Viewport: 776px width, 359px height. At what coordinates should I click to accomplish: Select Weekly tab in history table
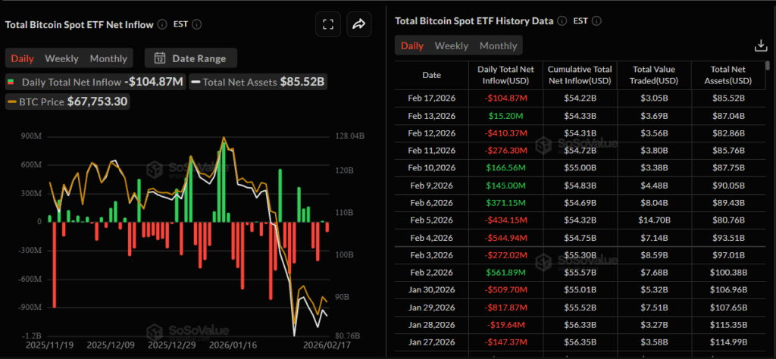[451, 45]
